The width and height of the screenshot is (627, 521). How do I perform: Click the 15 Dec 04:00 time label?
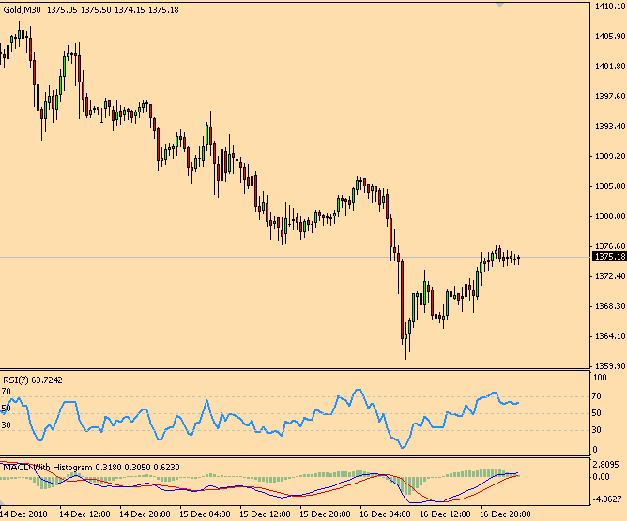pyautogui.click(x=206, y=514)
